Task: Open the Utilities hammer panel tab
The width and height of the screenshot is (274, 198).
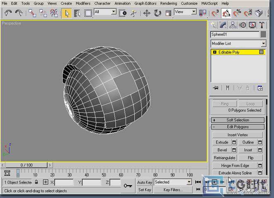Action: coord(262,25)
